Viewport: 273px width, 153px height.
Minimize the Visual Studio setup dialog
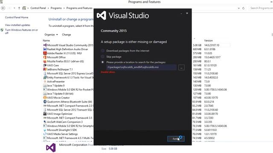181,13
